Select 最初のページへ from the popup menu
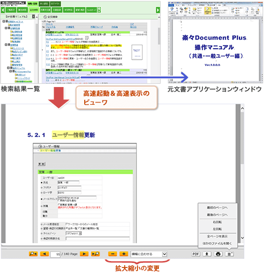This screenshot has height=272, width=264. pyautogui.click(x=218, y=207)
